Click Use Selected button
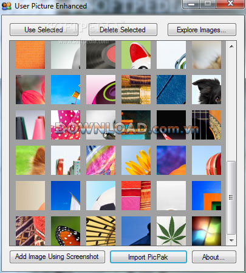The image size is (246, 273). (44, 30)
